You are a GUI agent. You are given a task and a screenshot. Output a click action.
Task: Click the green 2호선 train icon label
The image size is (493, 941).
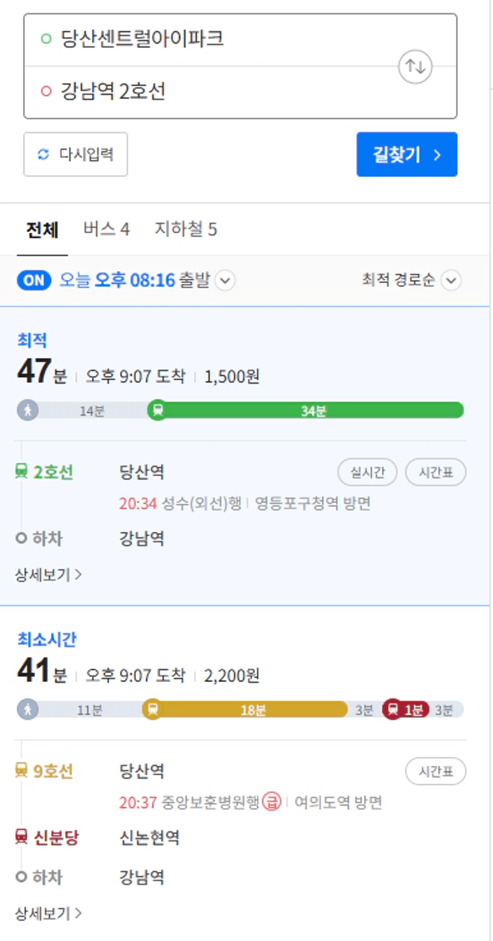click(x=21, y=472)
